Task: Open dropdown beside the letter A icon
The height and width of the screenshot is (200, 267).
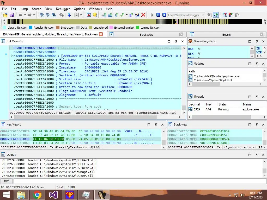Action: click(x=81, y=15)
